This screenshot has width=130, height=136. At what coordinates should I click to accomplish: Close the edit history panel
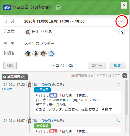[x=125, y=76]
